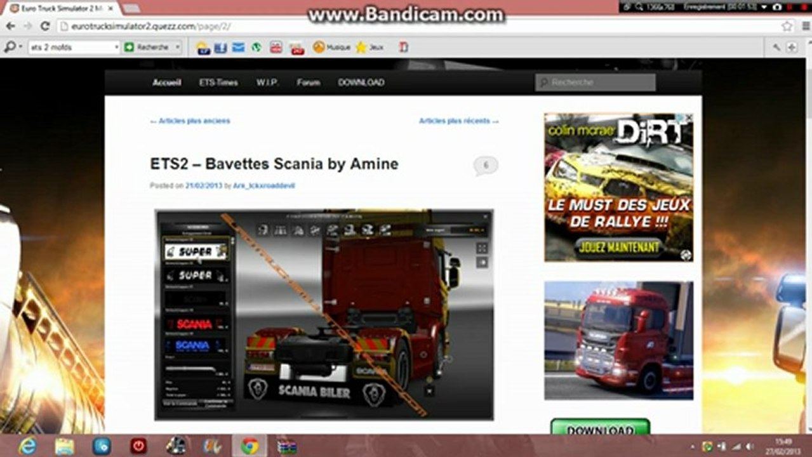The height and width of the screenshot is (457, 812).
Task: Click the Facebook icon in toolbar
Action: [x=220, y=48]
